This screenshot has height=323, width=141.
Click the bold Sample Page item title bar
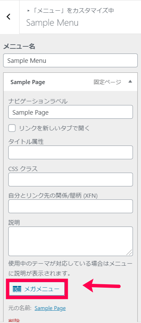[x=70, y=82]
